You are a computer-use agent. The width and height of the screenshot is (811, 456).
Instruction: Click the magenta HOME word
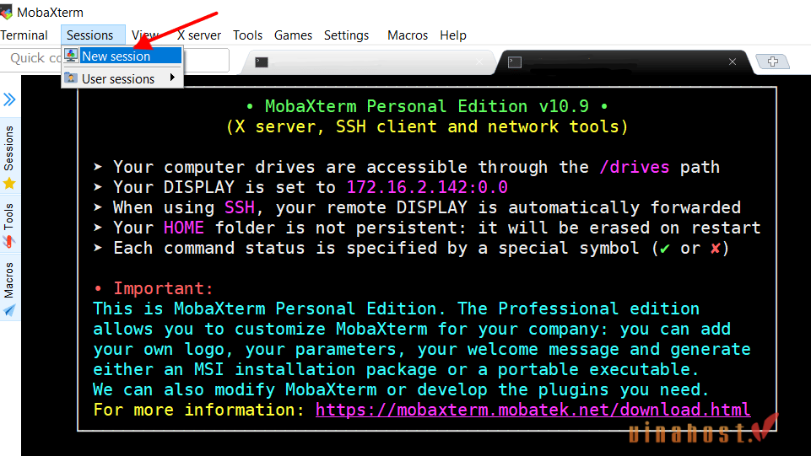(x=184, y=228)
